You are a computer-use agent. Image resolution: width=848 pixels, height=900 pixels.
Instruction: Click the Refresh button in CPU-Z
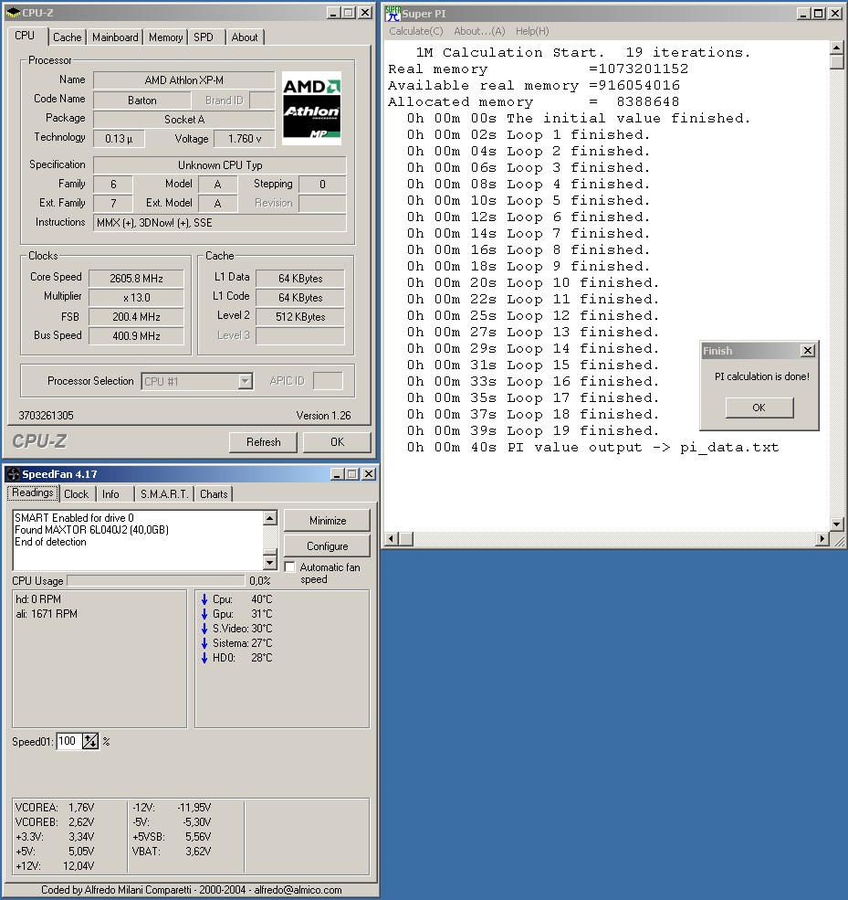(x=263, y=442)
